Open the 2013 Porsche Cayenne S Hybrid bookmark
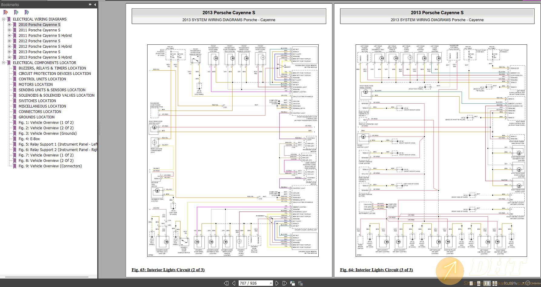The height and width of the screenshot is (287, 541). tap(45, 57)
